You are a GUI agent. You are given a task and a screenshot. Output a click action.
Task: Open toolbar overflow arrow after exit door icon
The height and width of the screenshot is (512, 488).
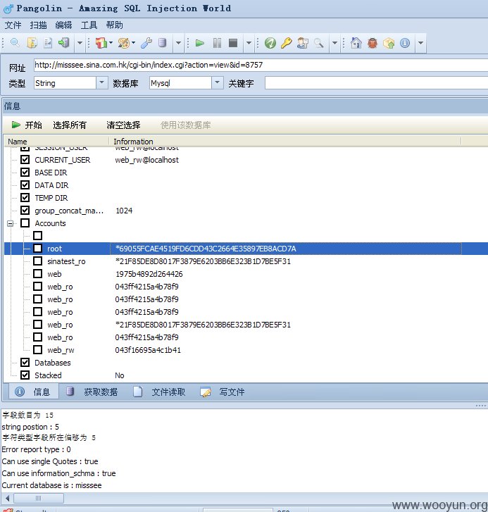[x=80, y=43]
